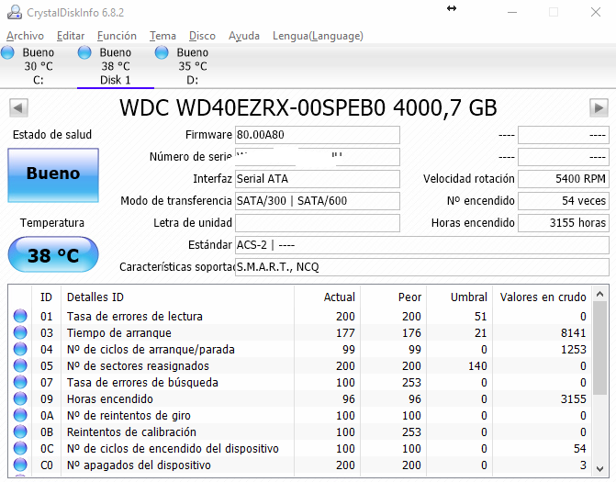Click next disk arrow button

(x=599, y=107)
